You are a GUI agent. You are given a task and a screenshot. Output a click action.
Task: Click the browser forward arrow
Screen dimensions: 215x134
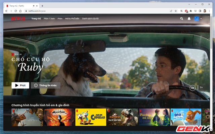tap(11, 11)
